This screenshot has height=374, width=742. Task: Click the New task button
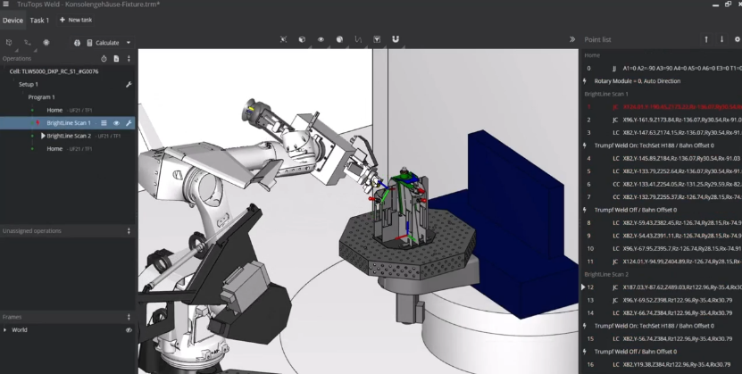(x=76, y=20)
